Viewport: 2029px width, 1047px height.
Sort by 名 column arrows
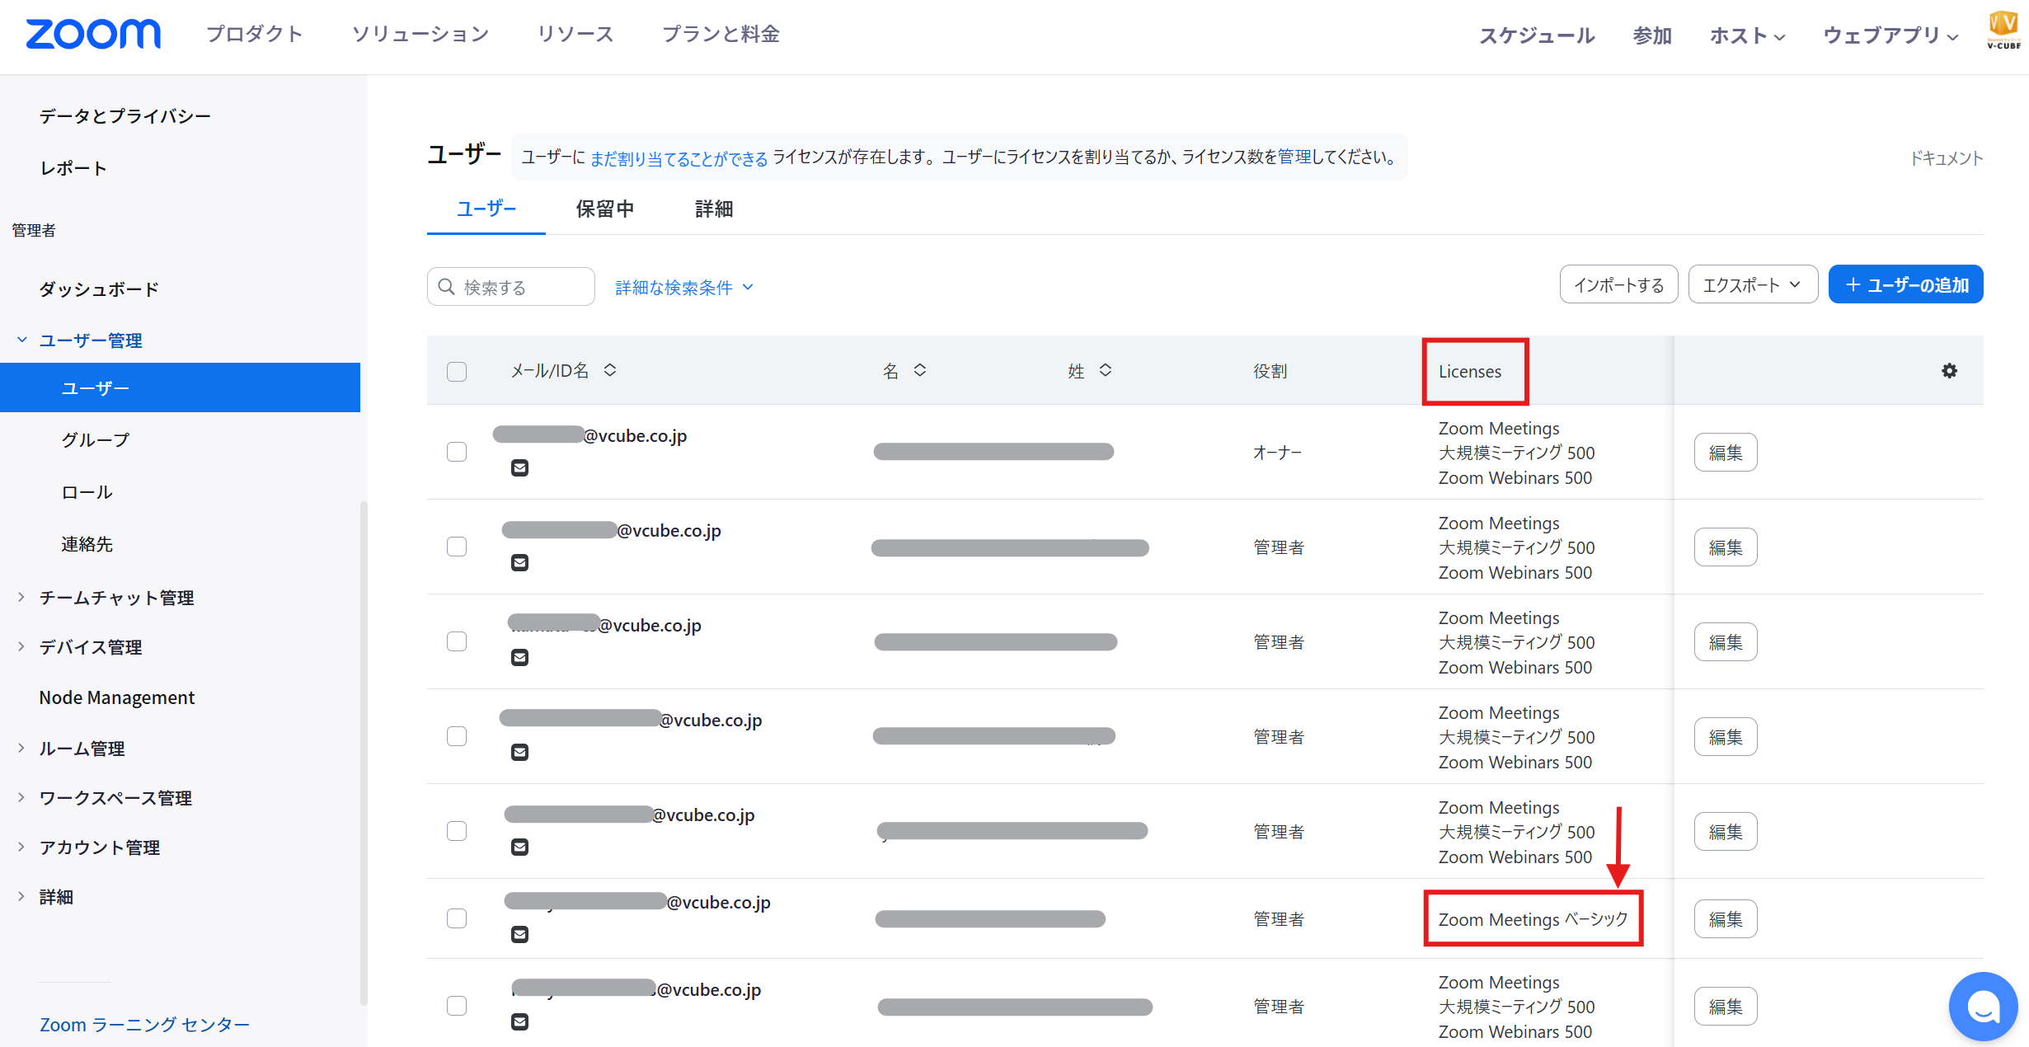(920, 370)
